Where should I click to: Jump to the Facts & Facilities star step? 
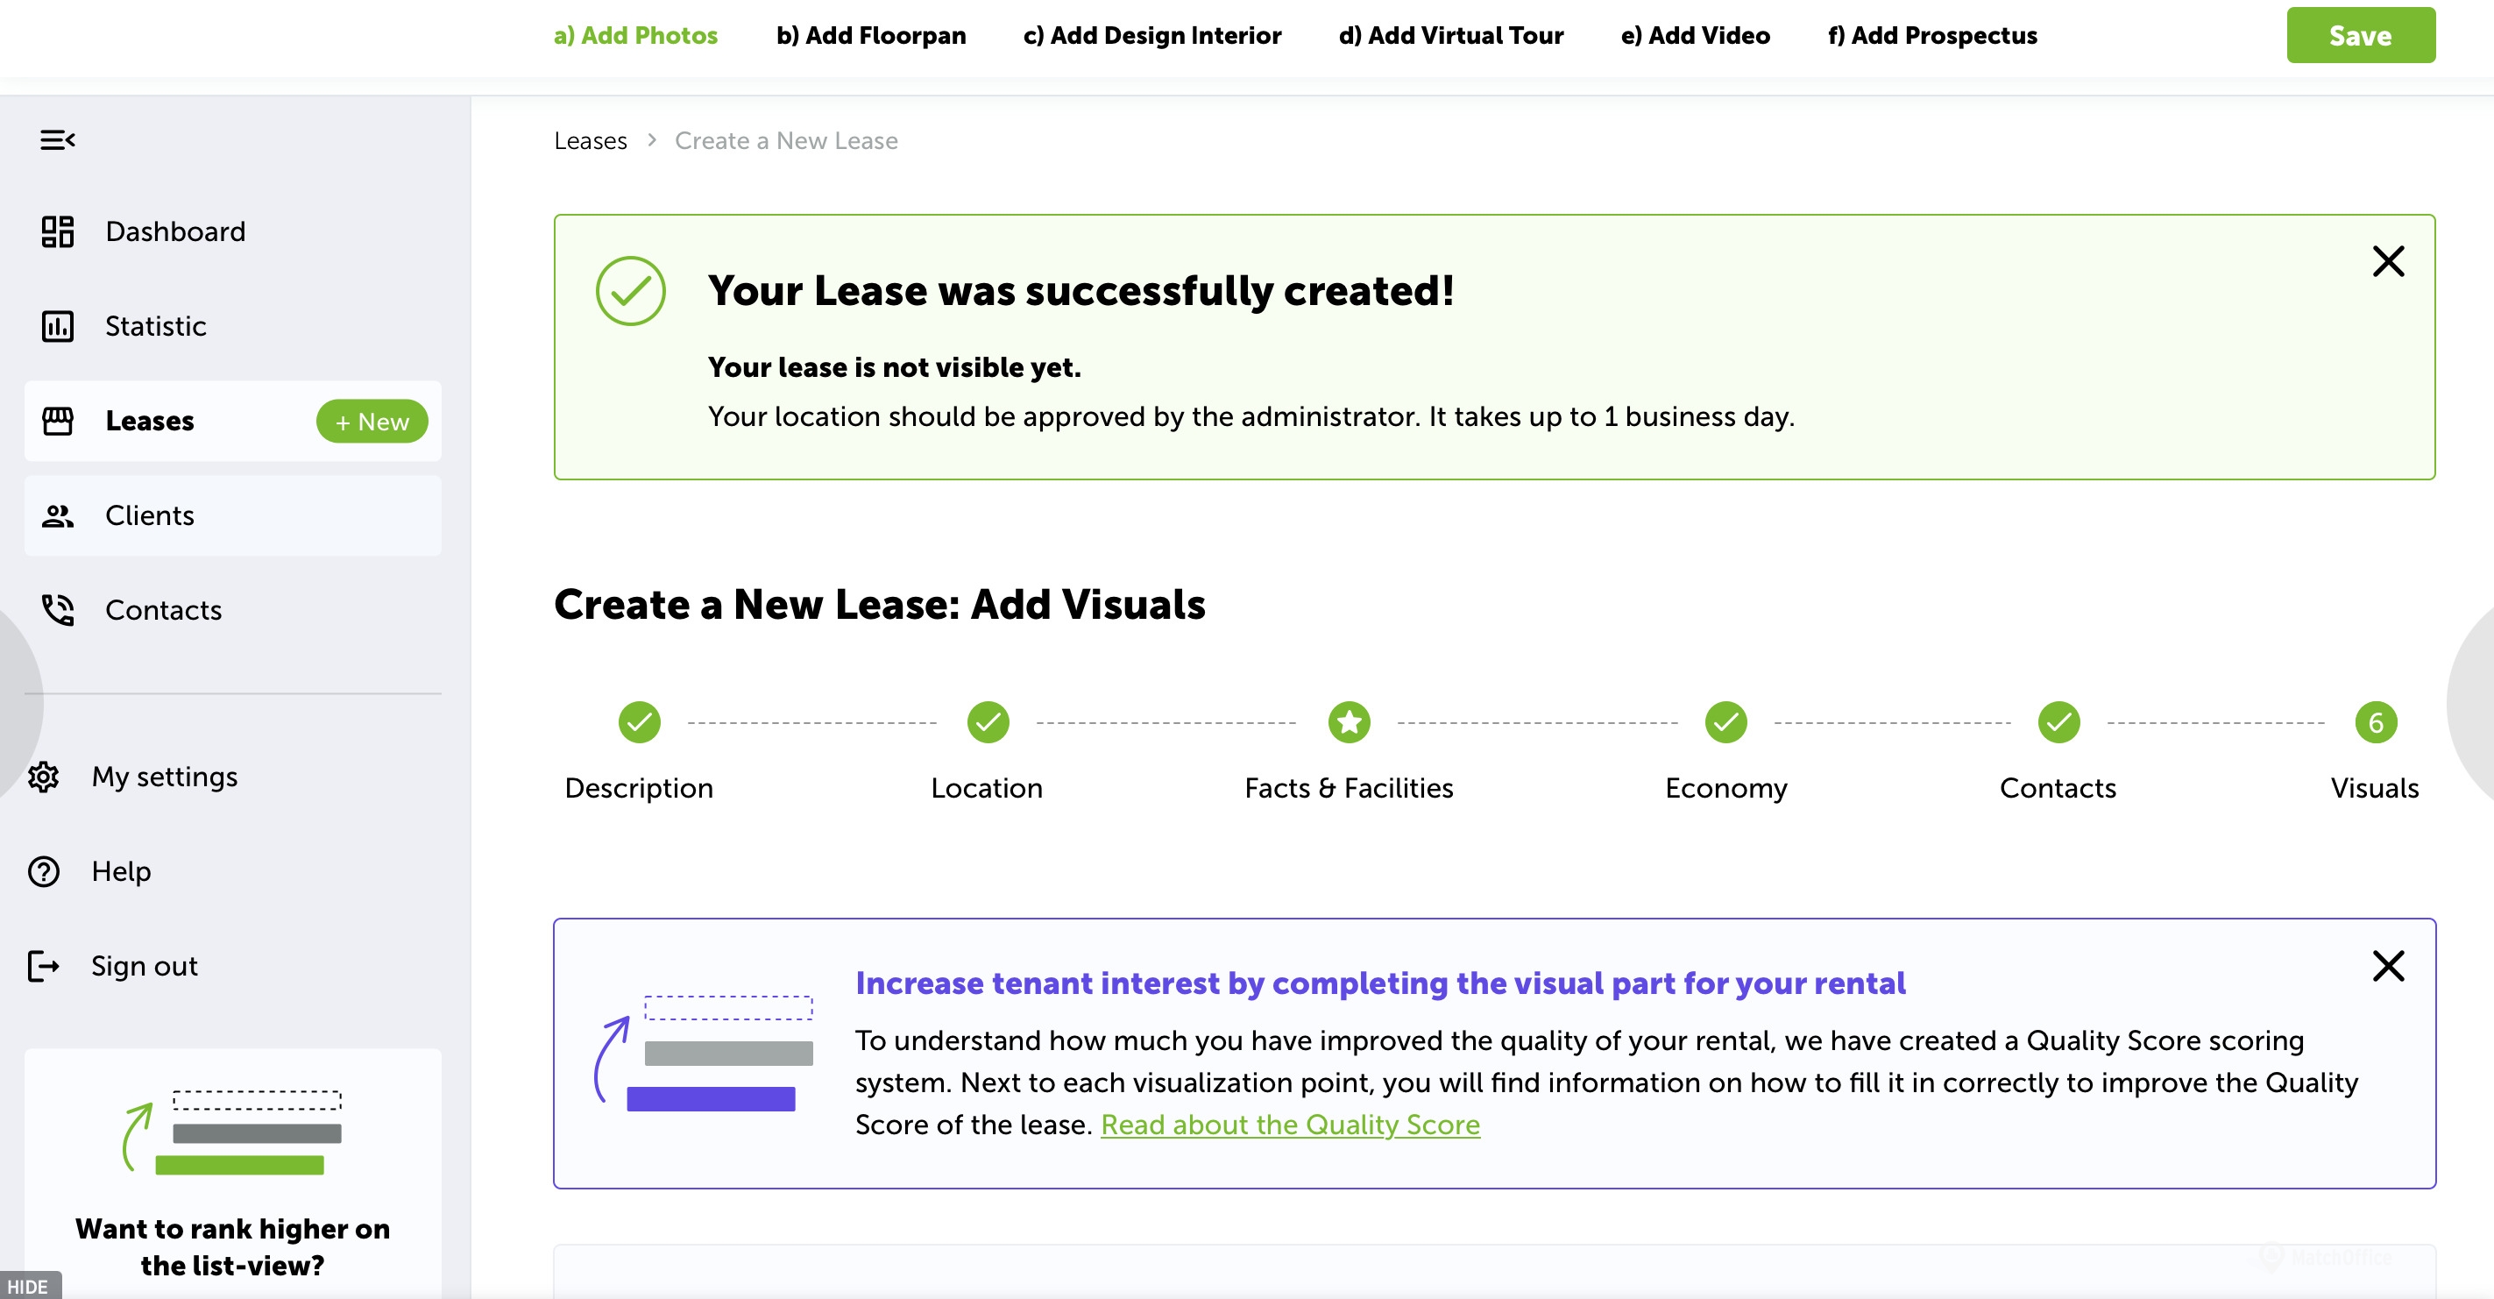1349,722
